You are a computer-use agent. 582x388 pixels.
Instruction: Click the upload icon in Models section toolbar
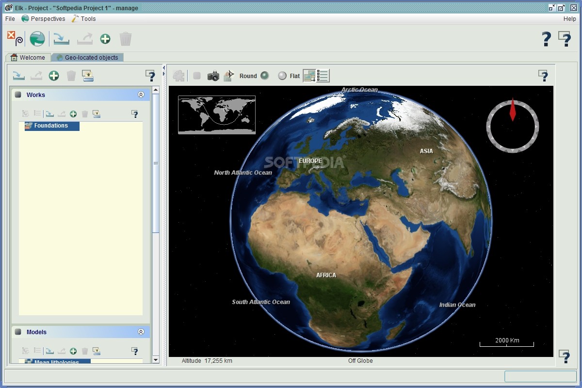97,351
